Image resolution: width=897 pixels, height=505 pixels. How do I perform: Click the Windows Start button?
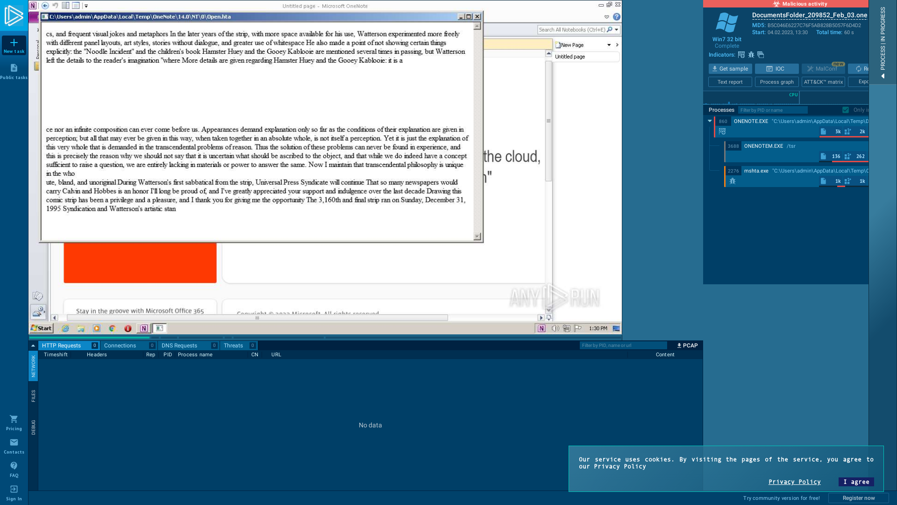tap(42, 328)
